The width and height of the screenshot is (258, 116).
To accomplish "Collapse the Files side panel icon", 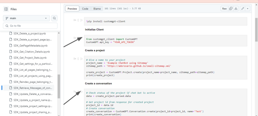I will 6,9.
